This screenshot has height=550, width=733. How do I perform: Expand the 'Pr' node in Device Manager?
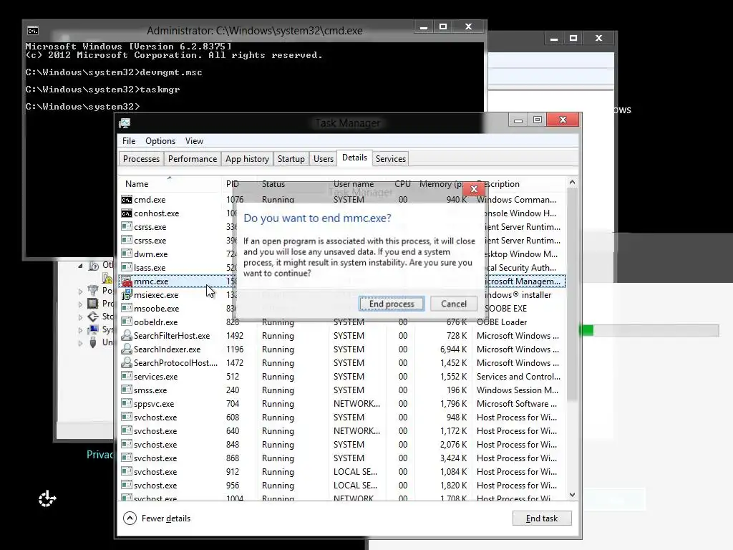pos(80,304)
